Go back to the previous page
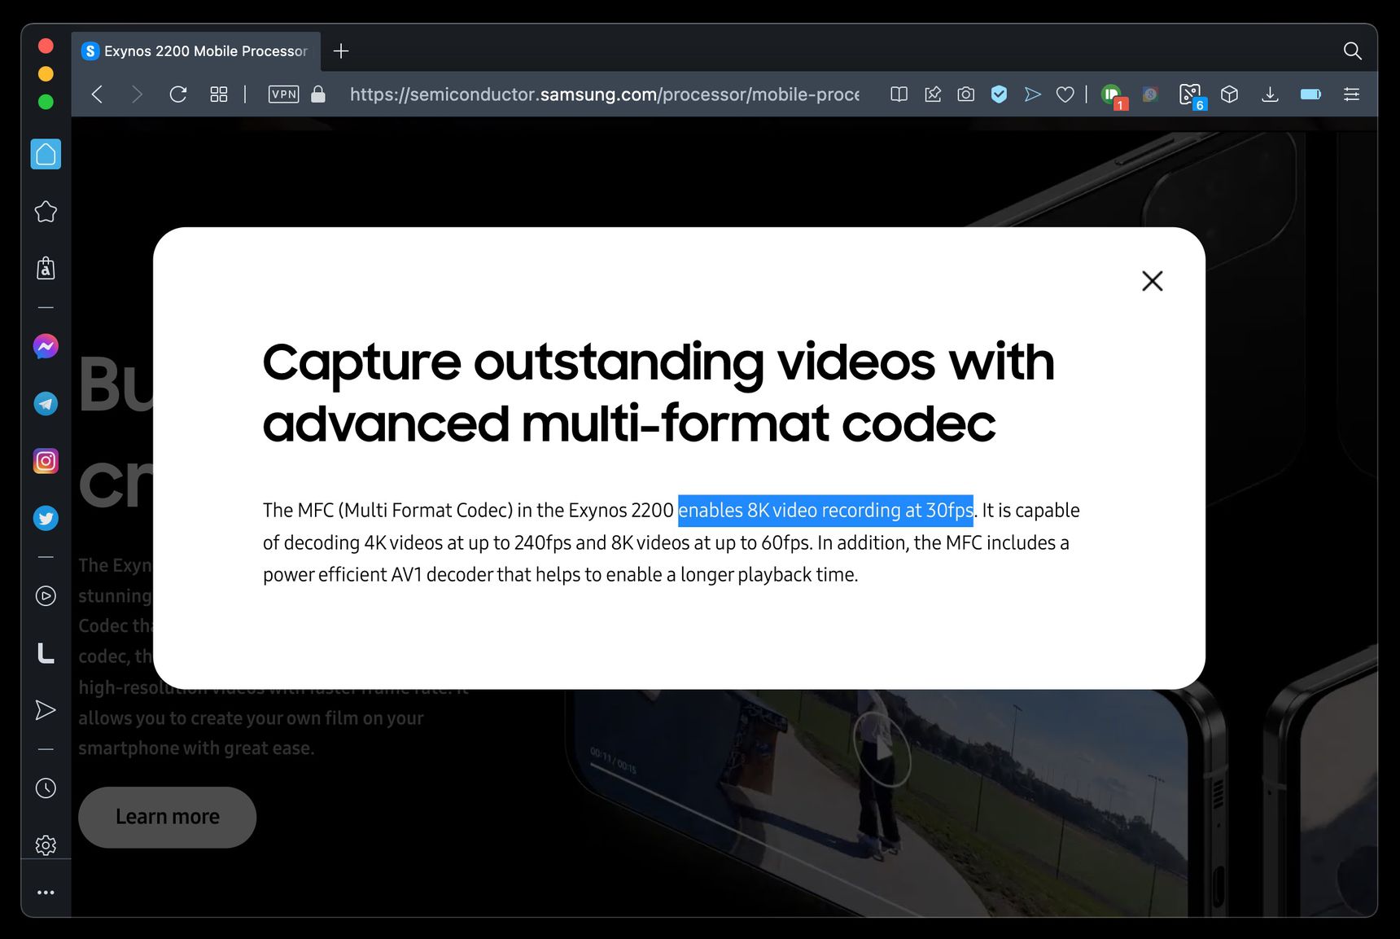 pos(98,94)
